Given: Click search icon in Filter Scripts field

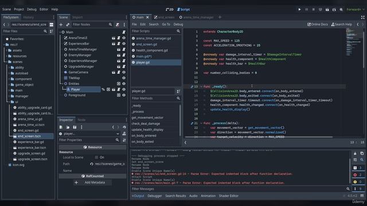Looking at the screenshot, I should tap(178, 31).
